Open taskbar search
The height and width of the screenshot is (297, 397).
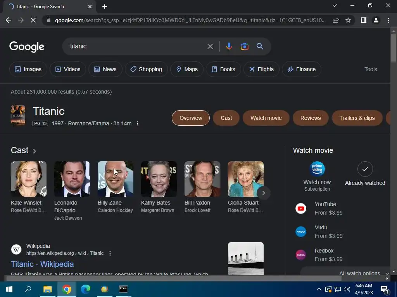[x=28, y=289]
